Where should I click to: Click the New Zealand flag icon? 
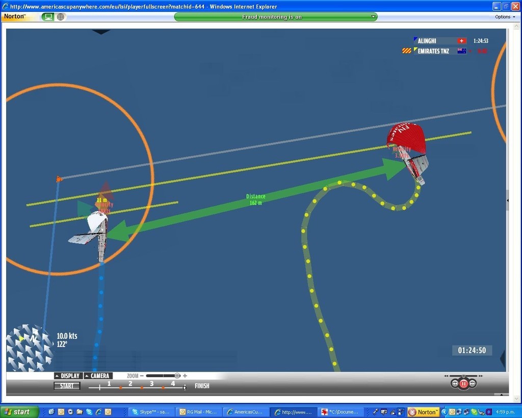[x=462, y=51]
